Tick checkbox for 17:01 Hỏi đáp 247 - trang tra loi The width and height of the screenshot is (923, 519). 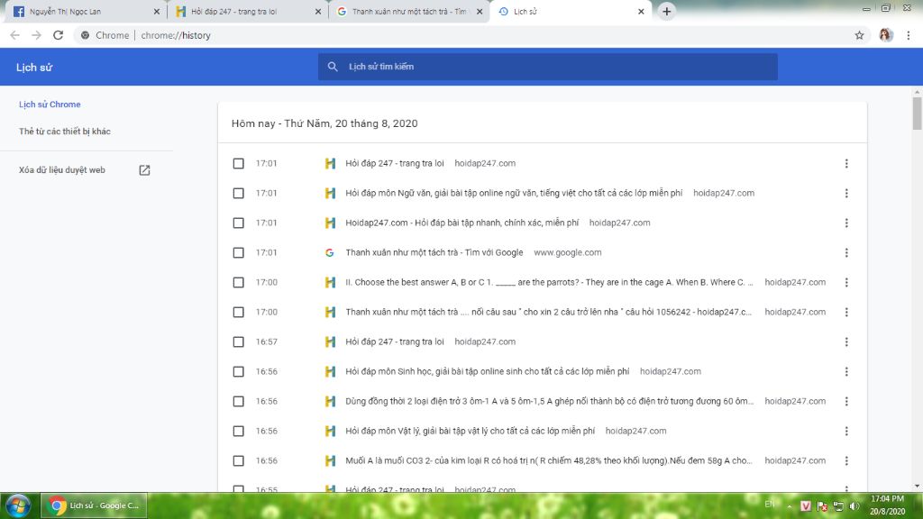click(x=238, y=164)
